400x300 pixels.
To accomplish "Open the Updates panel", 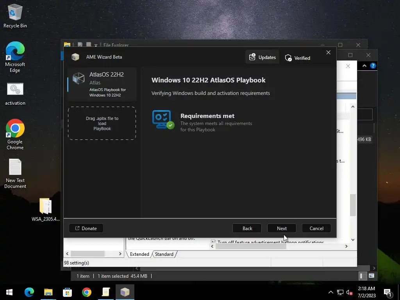I will click(x=262, y=57).
